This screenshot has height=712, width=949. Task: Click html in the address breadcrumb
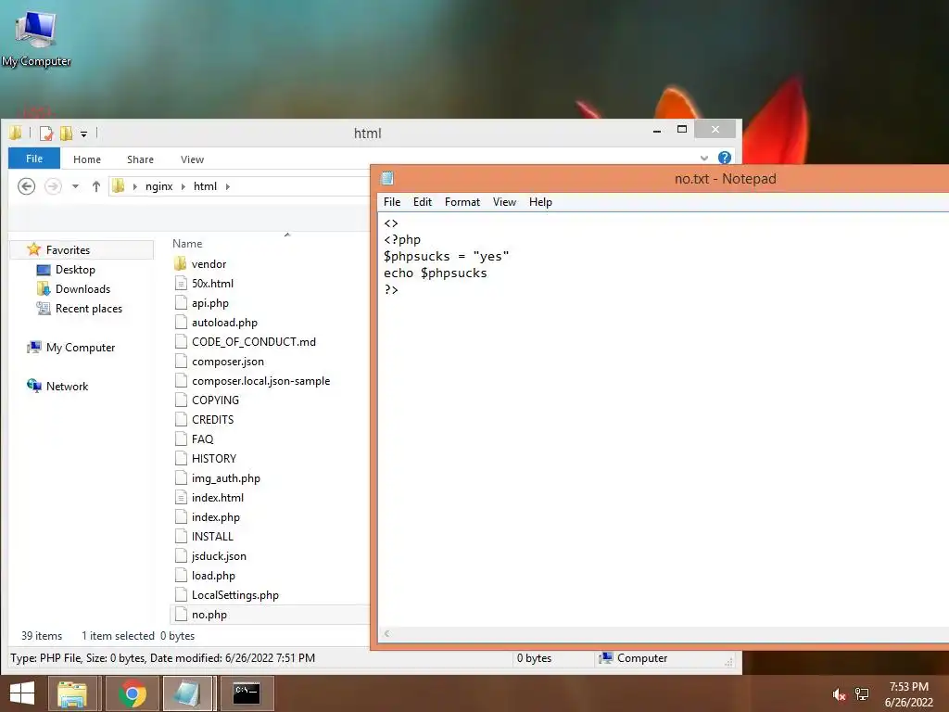(205, 186)
